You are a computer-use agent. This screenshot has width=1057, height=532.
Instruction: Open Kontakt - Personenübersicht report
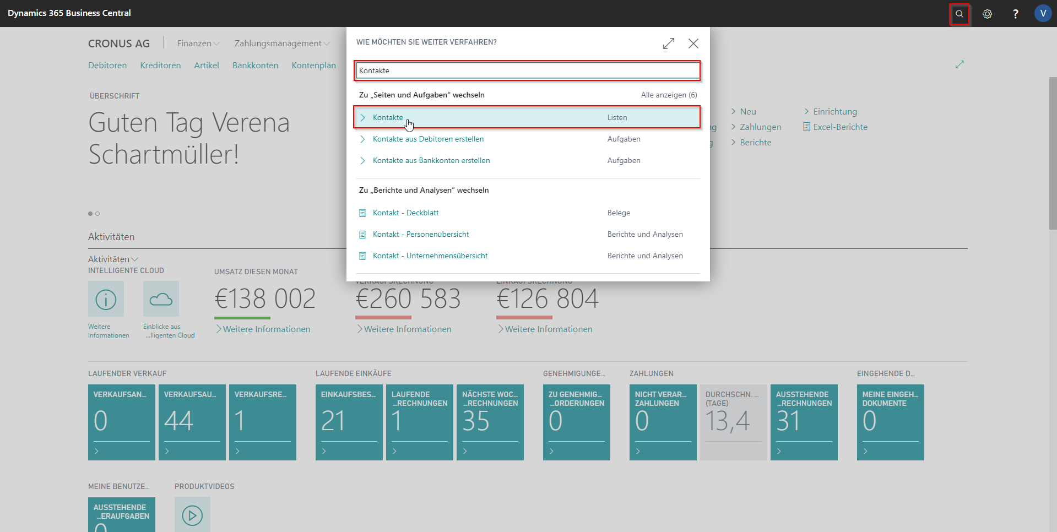pos(421,234)
